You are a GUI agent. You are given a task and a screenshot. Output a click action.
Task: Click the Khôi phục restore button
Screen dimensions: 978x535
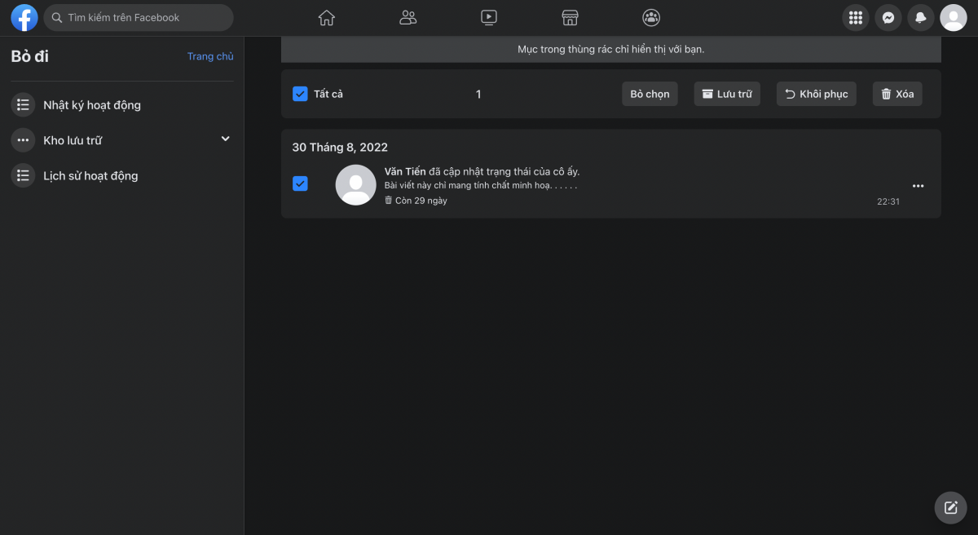click(817, 94)
